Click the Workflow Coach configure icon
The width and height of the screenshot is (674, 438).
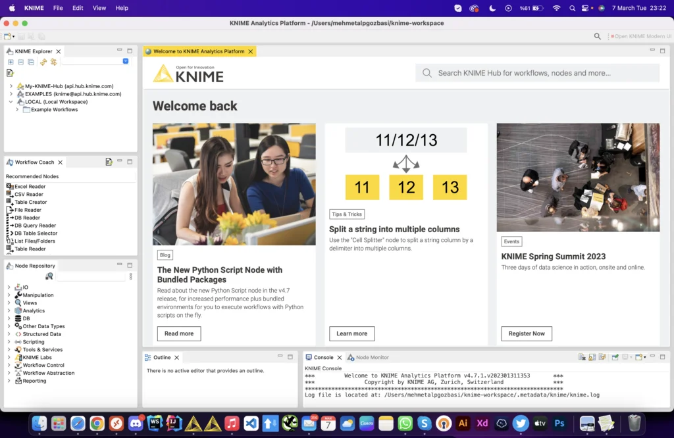click(x=109, y=162)
